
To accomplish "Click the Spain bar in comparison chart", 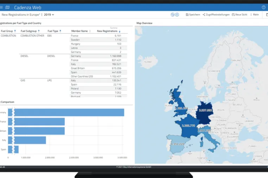I will (13, 149).
